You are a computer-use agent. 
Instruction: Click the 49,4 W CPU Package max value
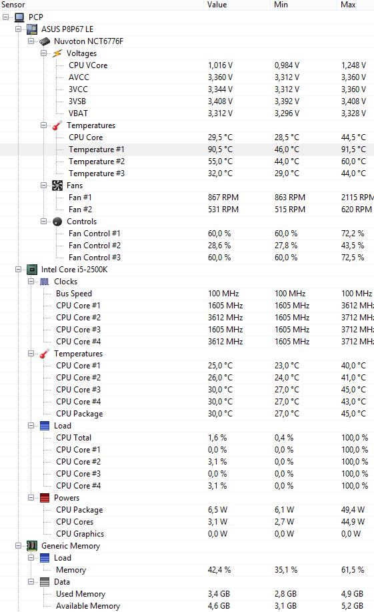353,510
